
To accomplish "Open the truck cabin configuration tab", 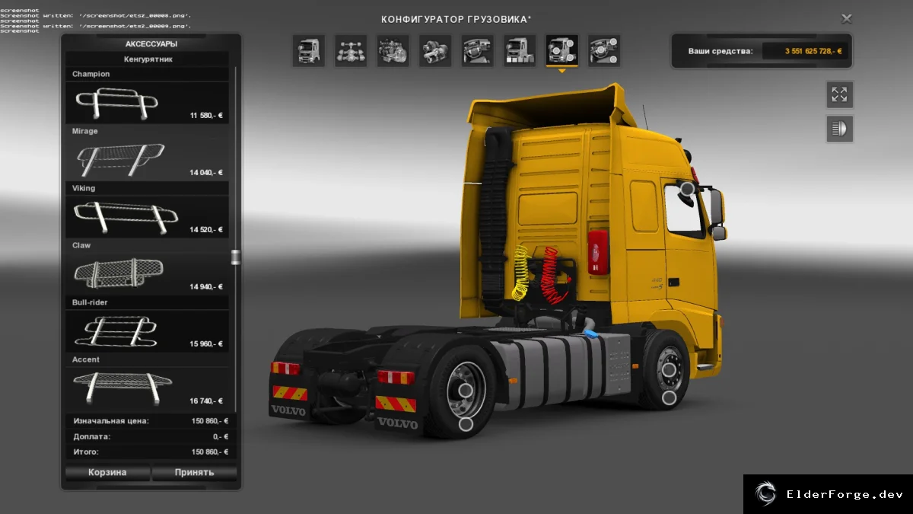I will point(308,50).
